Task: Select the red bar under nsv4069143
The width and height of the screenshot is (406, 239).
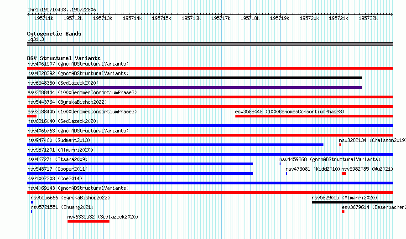Action: click(x=210, y=193)
